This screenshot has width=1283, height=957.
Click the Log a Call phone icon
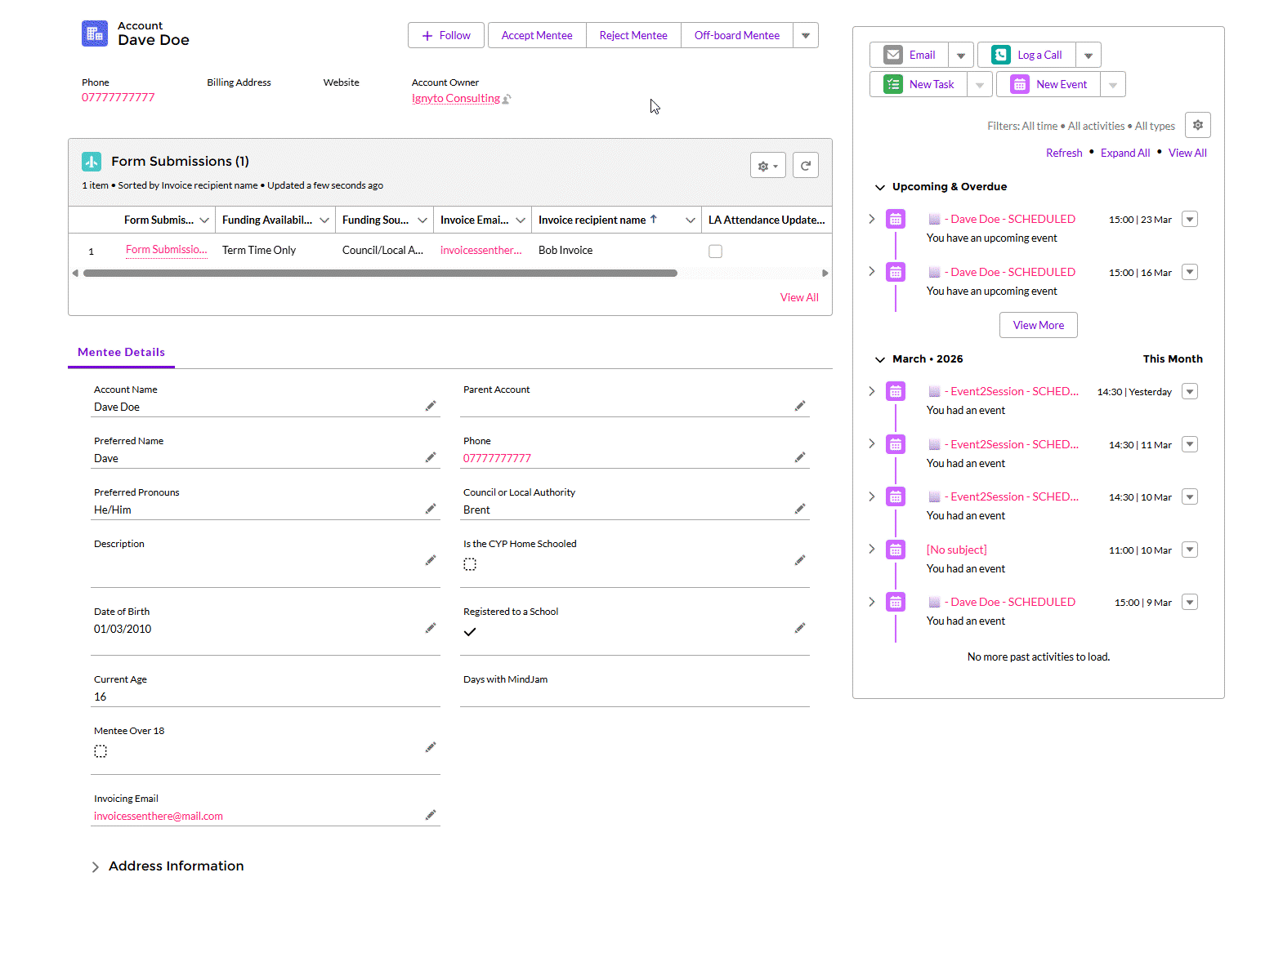[x=1001, y=55]
